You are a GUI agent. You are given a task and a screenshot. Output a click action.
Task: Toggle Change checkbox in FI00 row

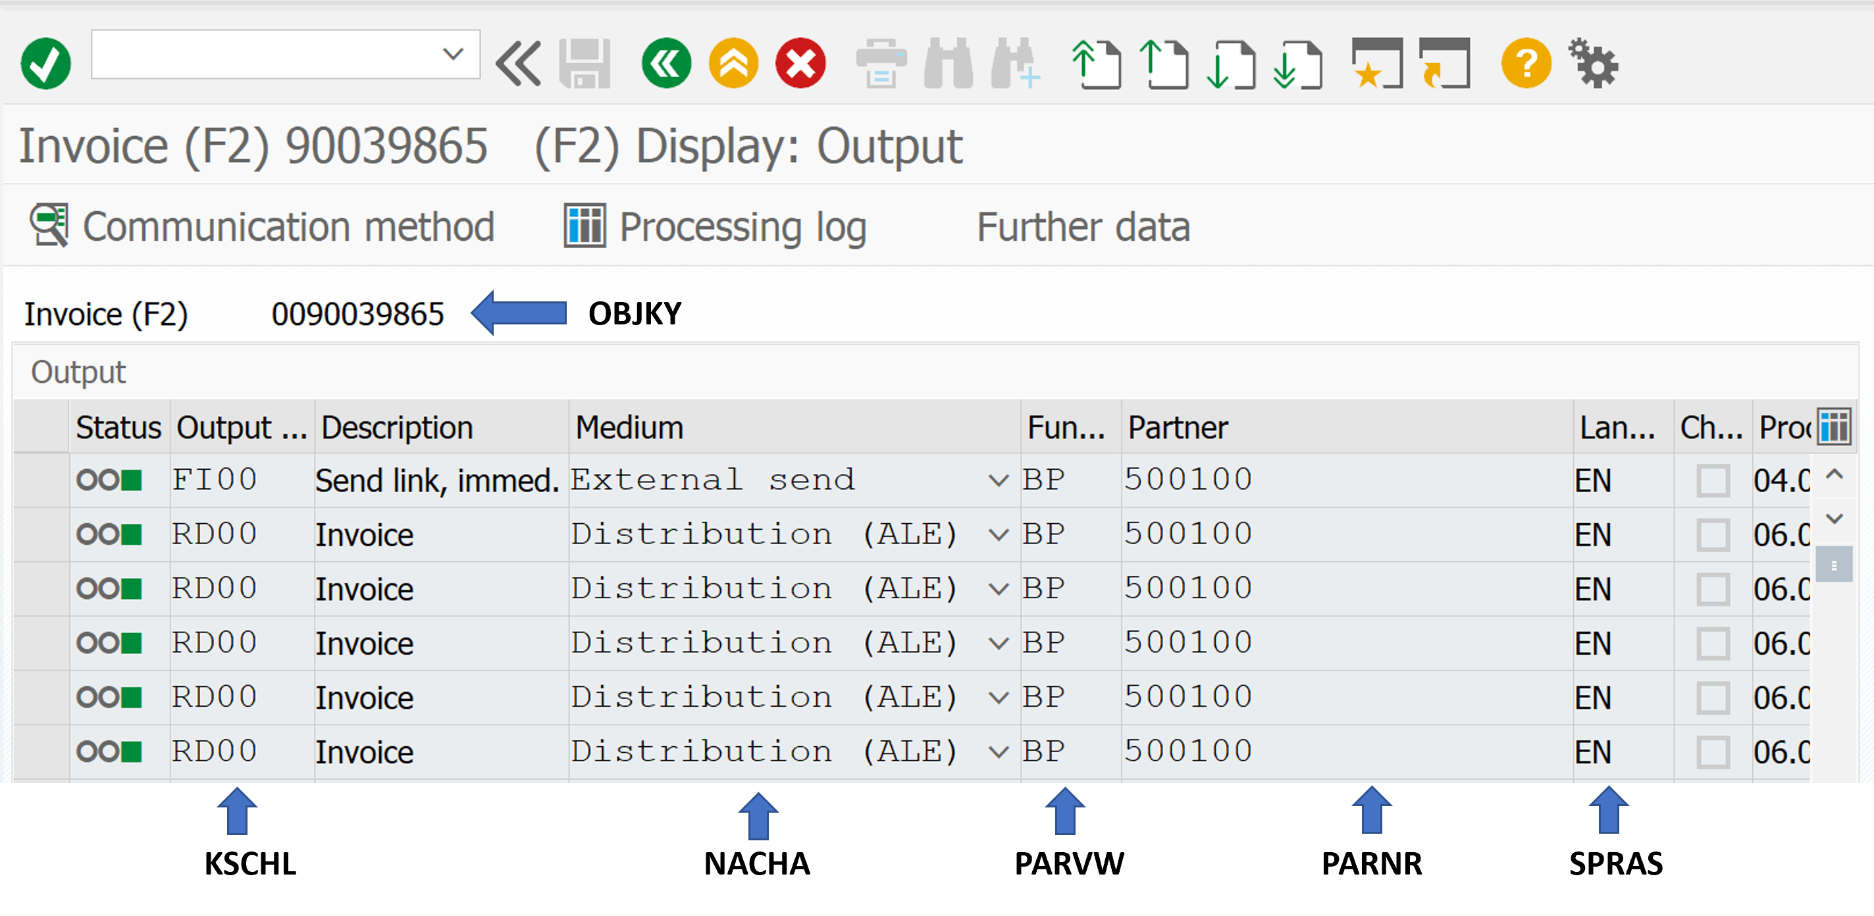(x=1712, y=480)
